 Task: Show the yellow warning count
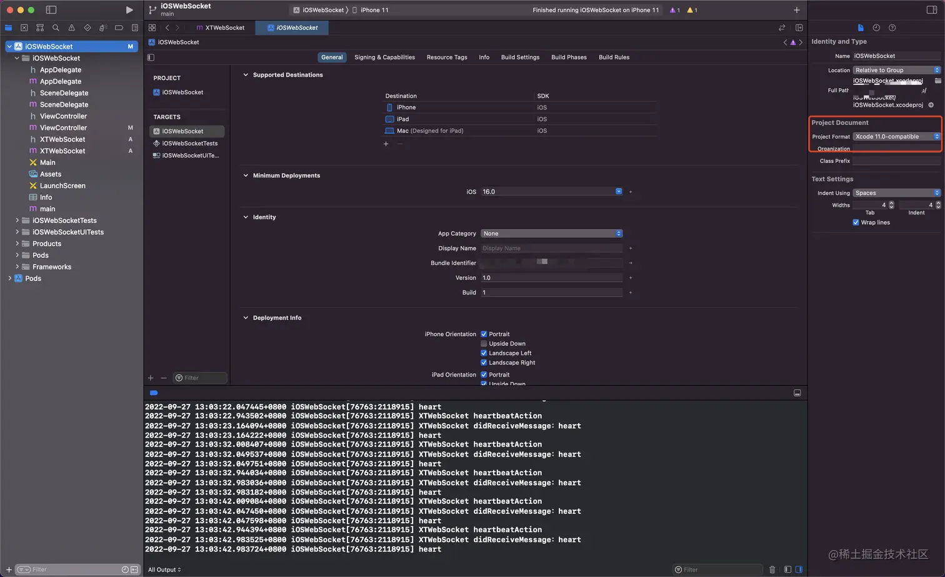692,10
